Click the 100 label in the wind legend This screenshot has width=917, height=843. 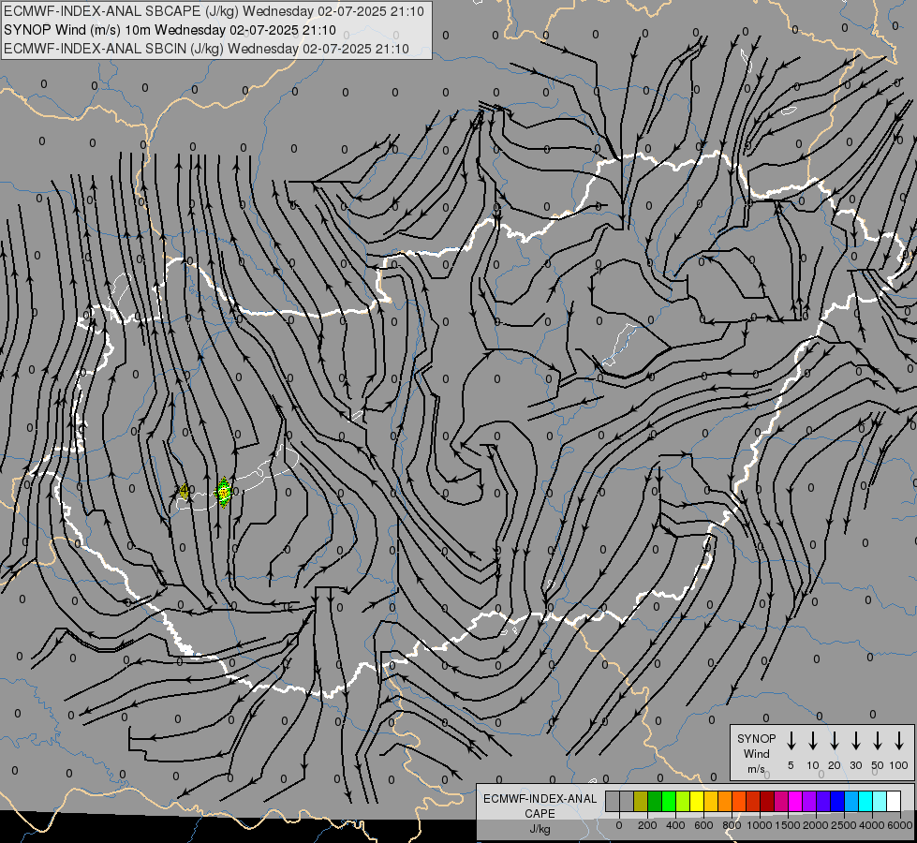click(x=899, y=765)
